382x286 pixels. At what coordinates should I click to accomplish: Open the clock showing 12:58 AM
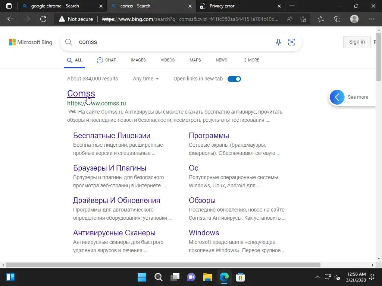[356, 277]
